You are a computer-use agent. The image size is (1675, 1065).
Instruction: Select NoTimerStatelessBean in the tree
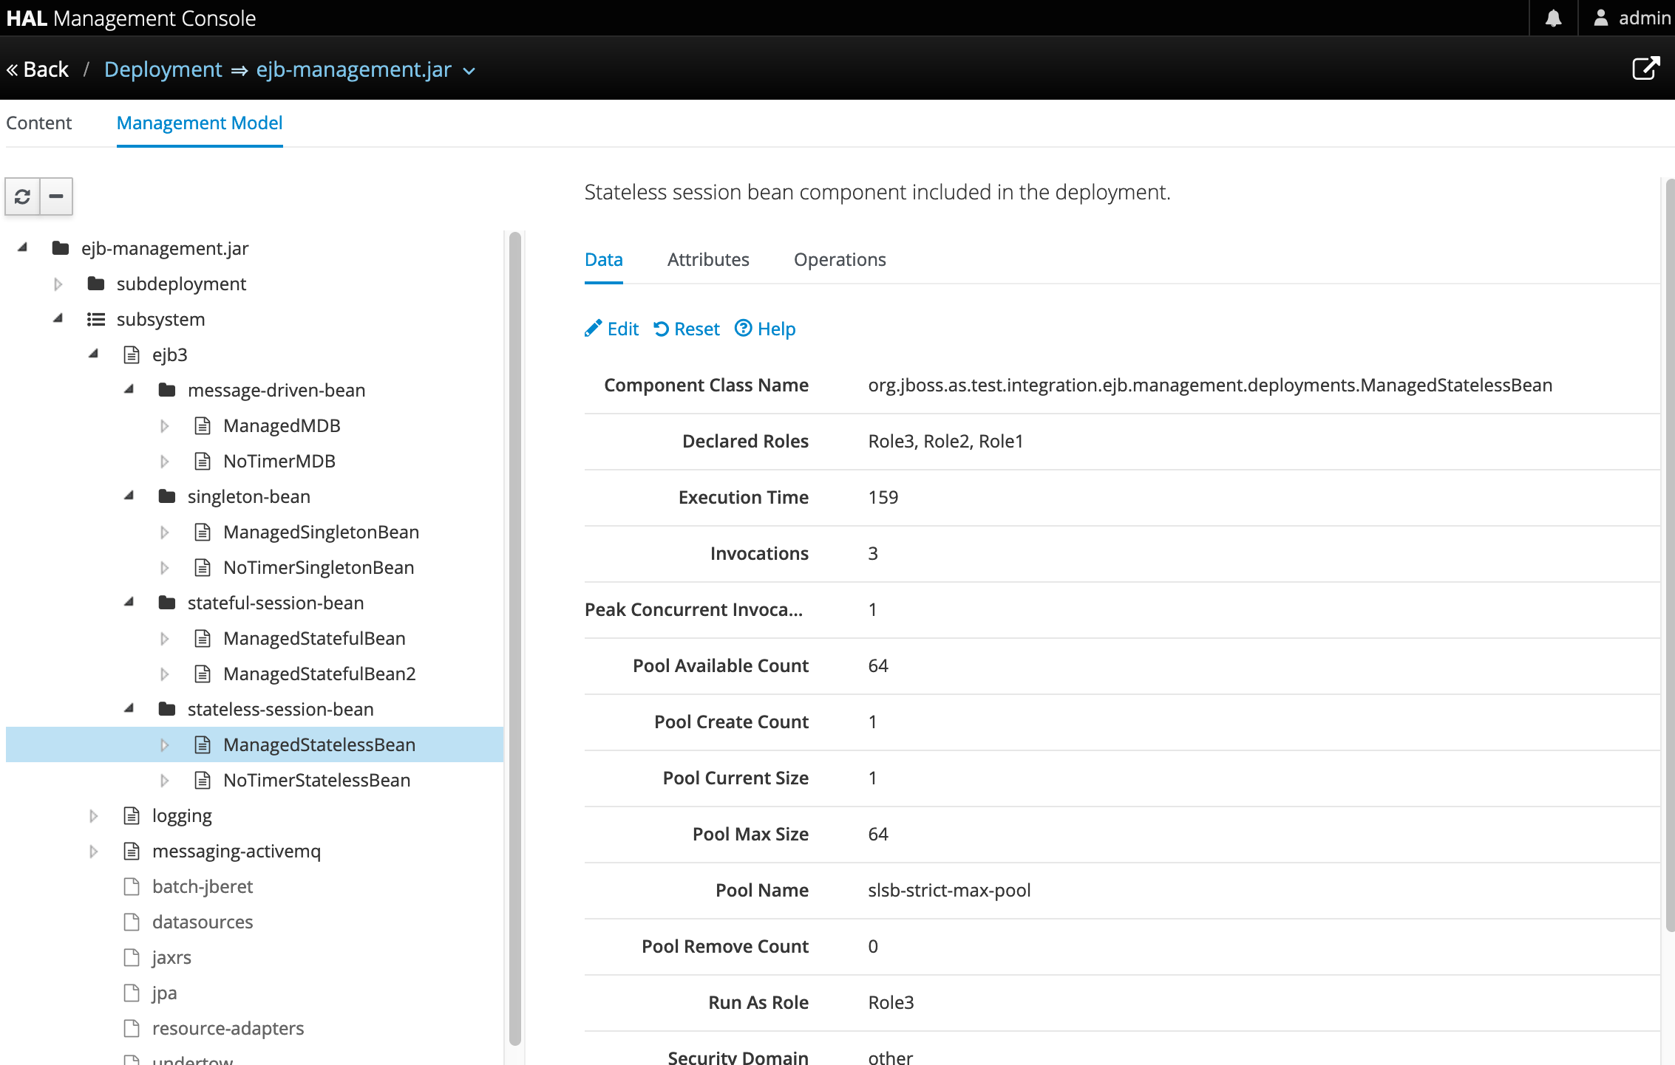(316, 780)
